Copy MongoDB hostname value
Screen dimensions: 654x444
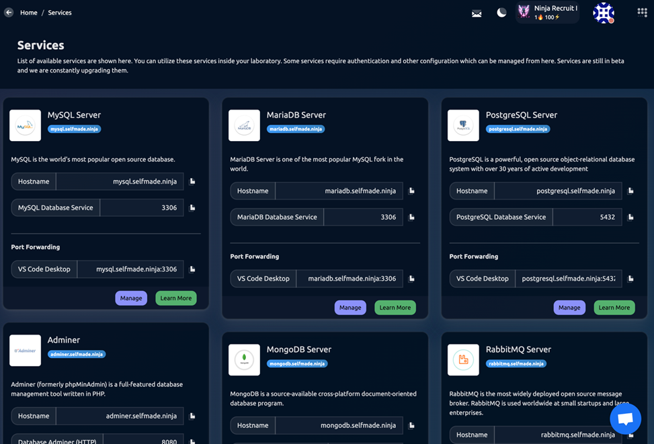tap(411, 426)
